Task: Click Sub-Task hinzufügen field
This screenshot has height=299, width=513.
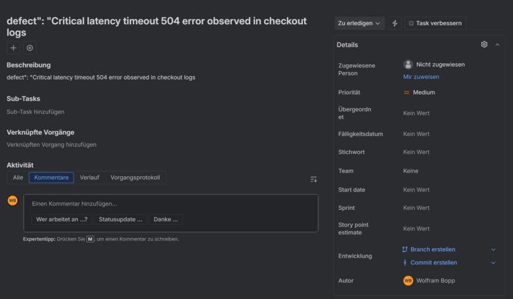Action: click(x=36, y=112)
